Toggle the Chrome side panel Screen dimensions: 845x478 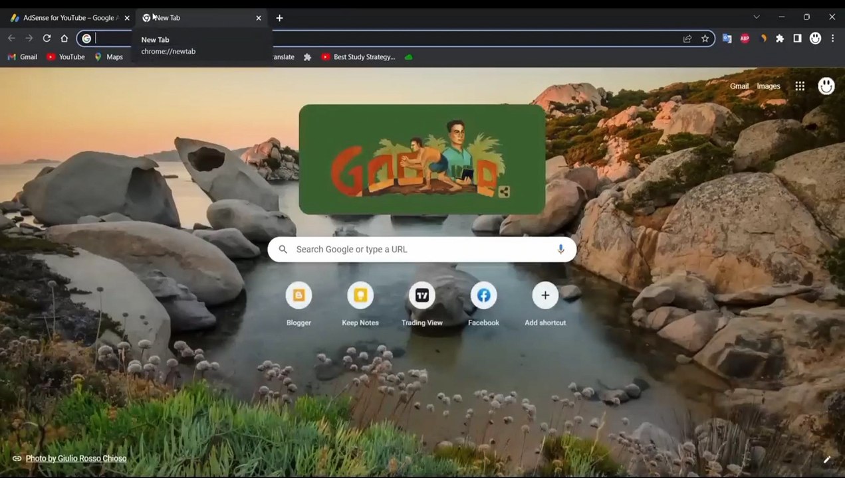pyautogui.click(x=797, y=39)
